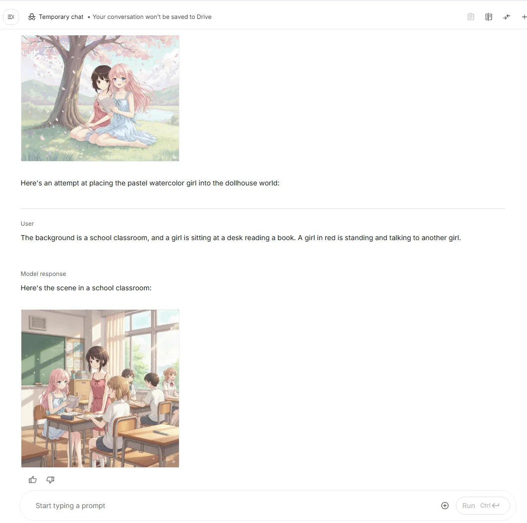Viewport: 527px width, 523px height.
Task: Open the cherry blossom tree image
Action: pyautogui.click(x=100, y=98)
